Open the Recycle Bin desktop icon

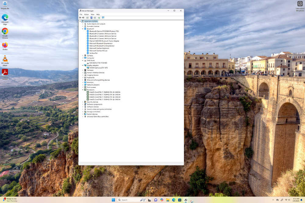(5, 5)
